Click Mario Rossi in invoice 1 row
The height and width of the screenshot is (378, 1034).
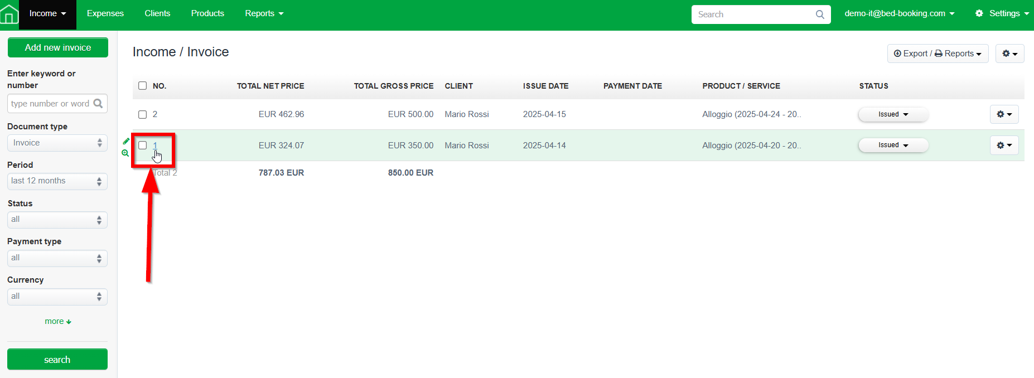click(x=467, y=146)
